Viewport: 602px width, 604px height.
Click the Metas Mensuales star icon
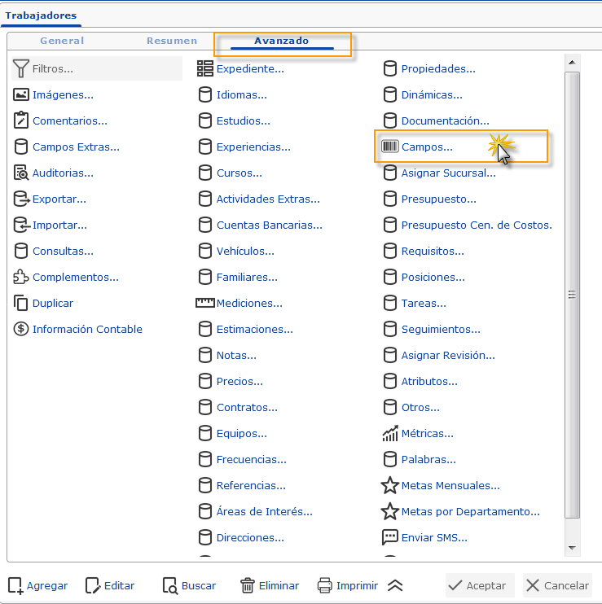390,486
